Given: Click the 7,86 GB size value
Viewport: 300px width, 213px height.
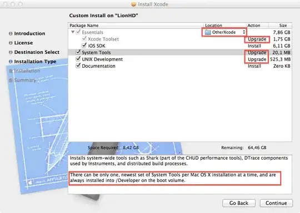Looking at the screenshot, I should tap(282, 32).
